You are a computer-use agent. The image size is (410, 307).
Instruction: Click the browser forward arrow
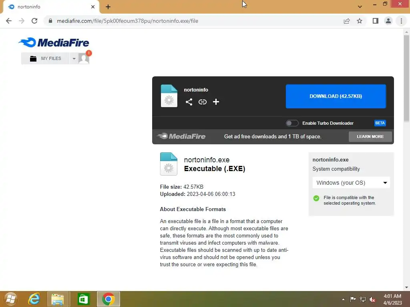(22, 21)
